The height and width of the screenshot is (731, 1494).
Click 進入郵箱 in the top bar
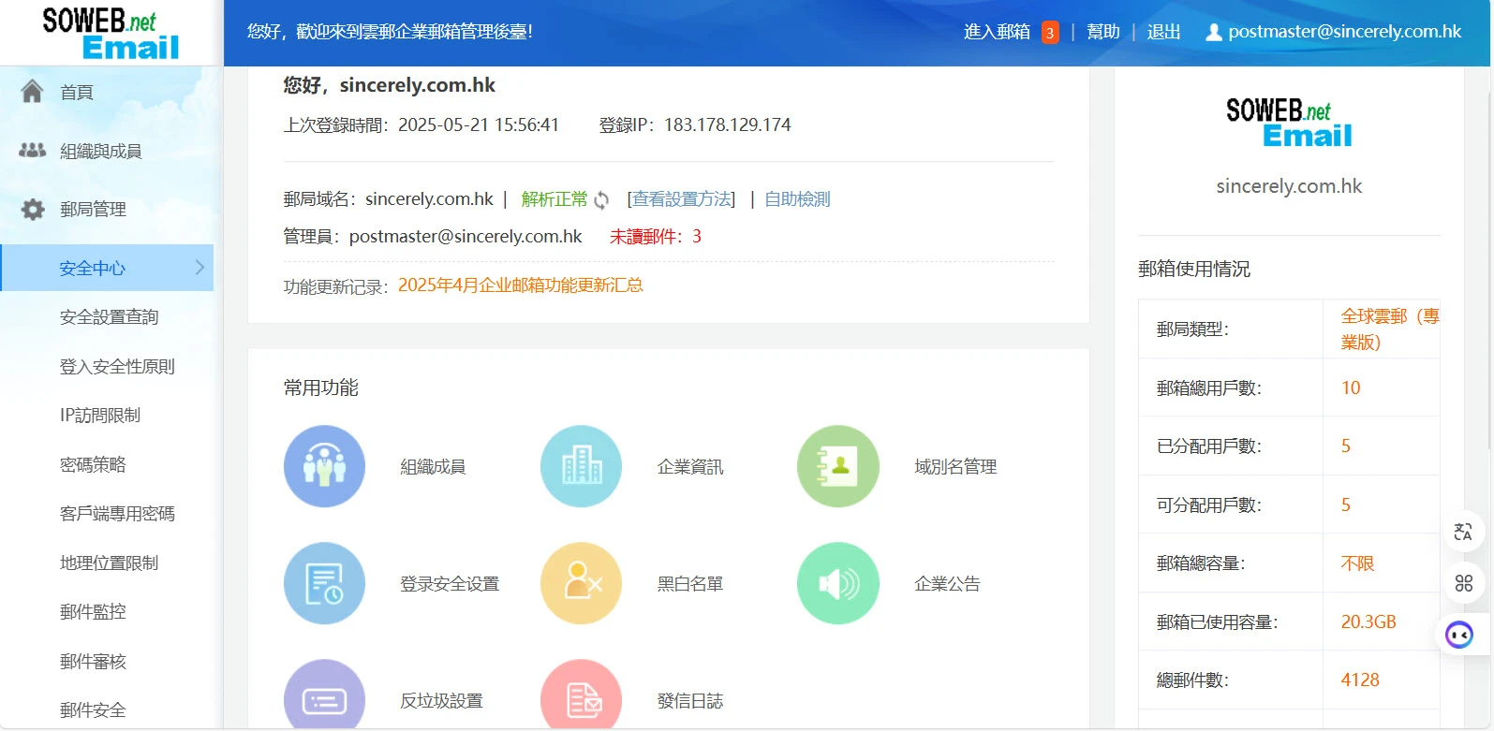(997, 32)
